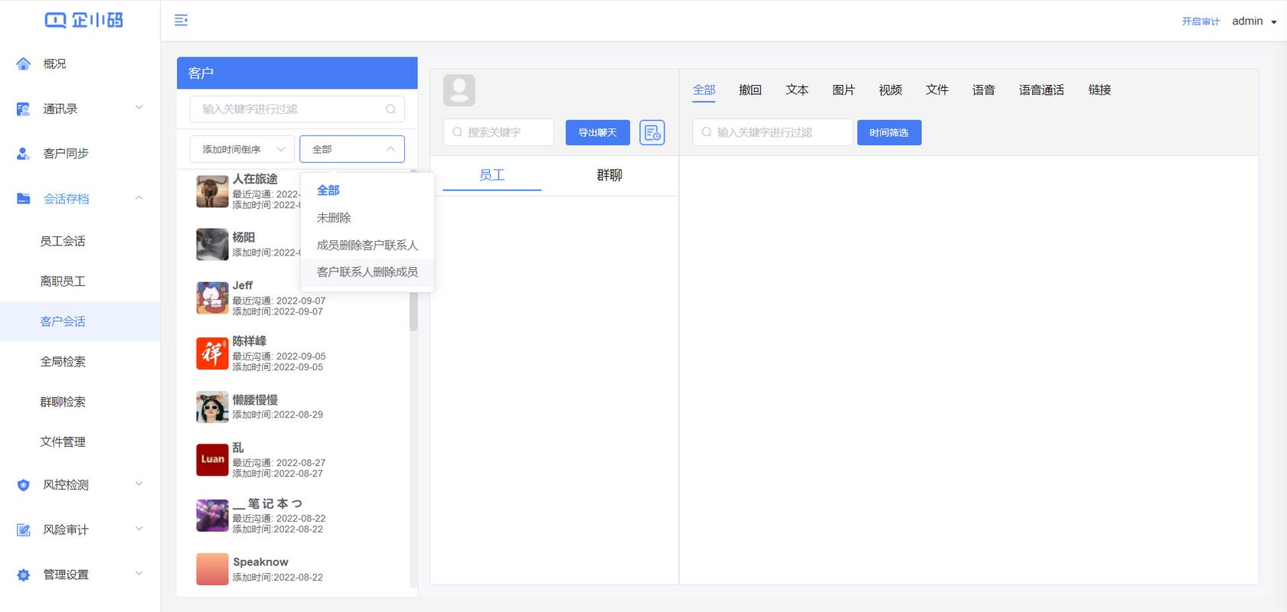This screenshot has height=612, width=1287.
Task: Select the 文件 message tab
Action: point(937,90)
